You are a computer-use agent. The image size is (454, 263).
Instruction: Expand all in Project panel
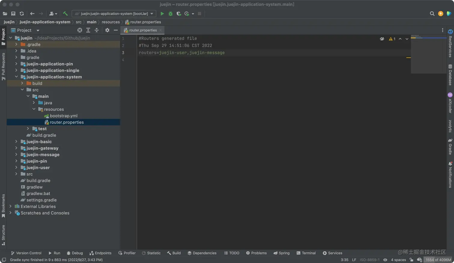click(x=88, y=30)
